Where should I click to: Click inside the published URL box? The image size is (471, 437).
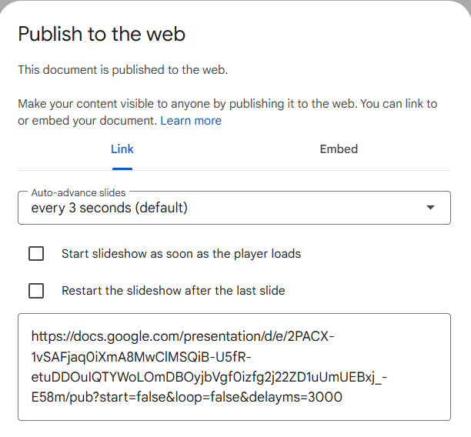pos(234,367)
